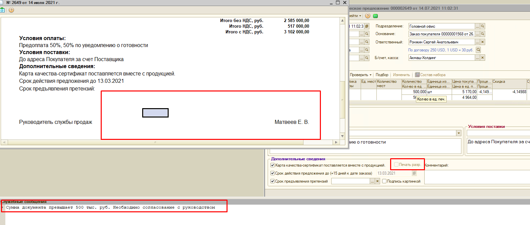The width and height of the screenshot is (530, 225).
Task: Click service message Сумма документа превышает 500 тыс.
Action: coord(110,207)
